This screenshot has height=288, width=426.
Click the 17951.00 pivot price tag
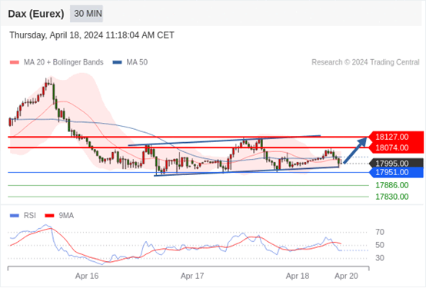tap(396, 172)
